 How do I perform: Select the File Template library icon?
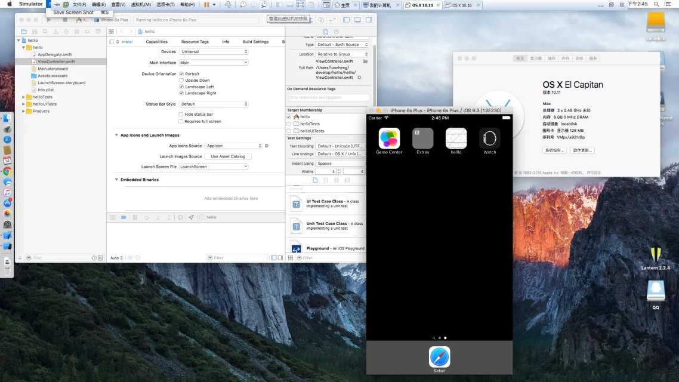point(315,181)
